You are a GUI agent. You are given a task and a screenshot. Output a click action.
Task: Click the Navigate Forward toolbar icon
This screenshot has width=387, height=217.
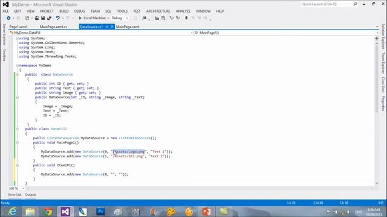click(18, 18)
